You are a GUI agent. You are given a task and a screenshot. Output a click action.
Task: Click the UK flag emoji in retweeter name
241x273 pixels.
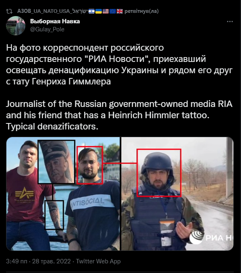(119, 11)
